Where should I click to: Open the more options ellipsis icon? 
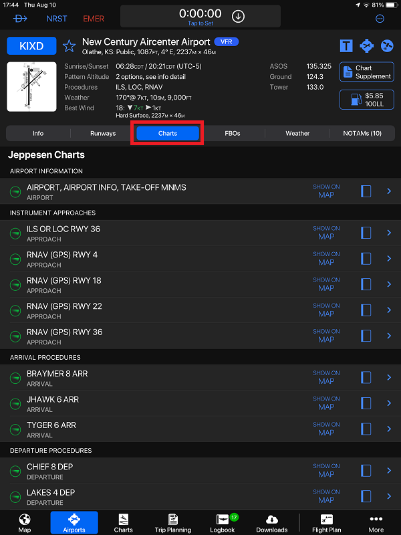pos(380,19)
